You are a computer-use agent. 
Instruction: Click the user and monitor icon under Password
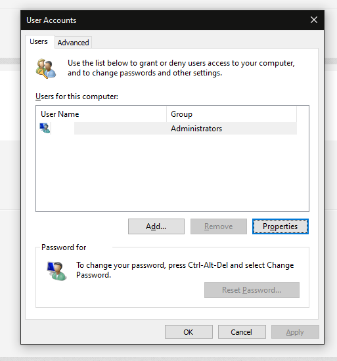56,271
